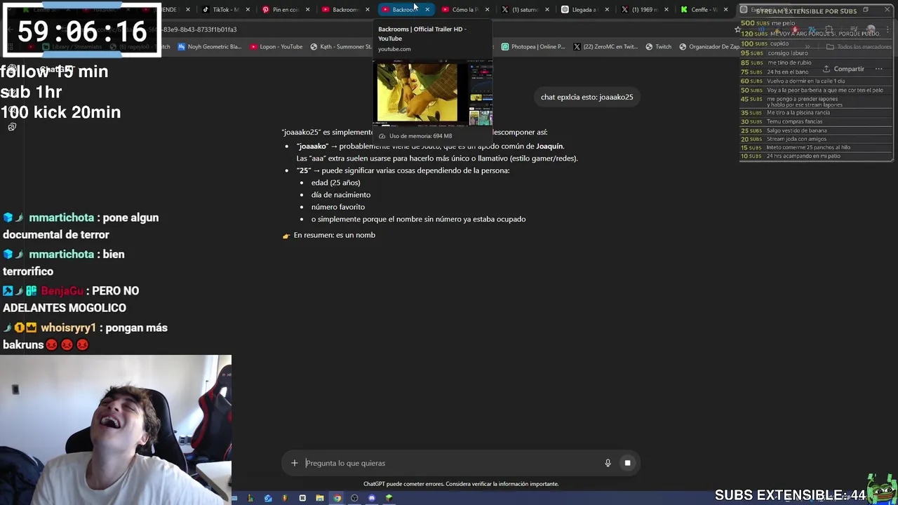
Task: Stop the ChatGPT response generation
Action: point(627,463)
